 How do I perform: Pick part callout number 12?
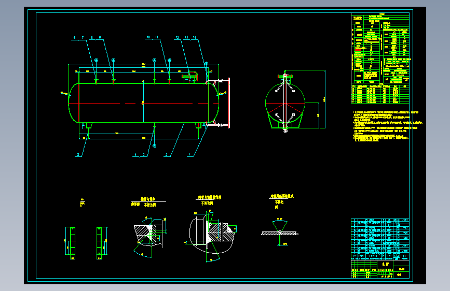point(177,37)
